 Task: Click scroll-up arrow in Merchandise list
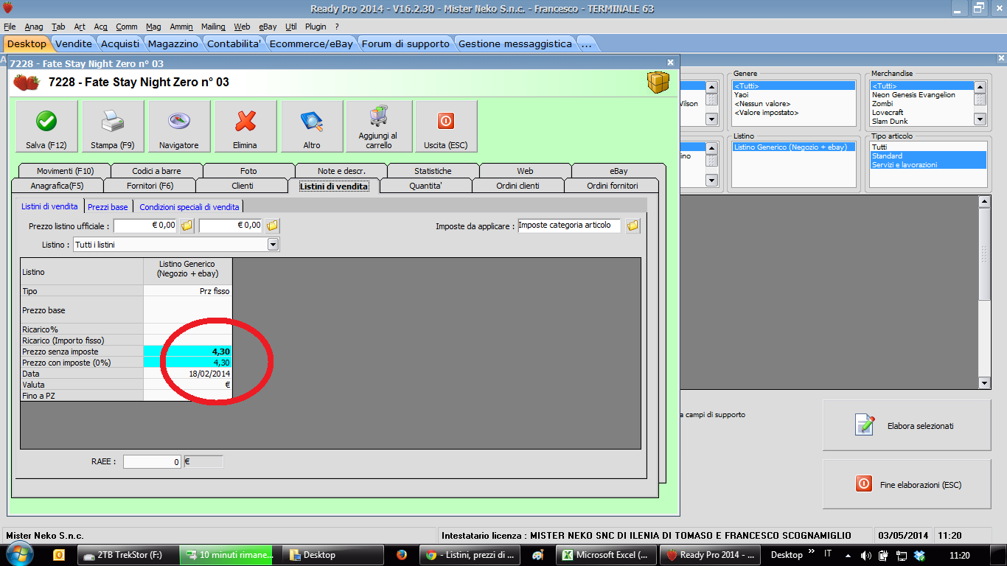coord(980,86)
